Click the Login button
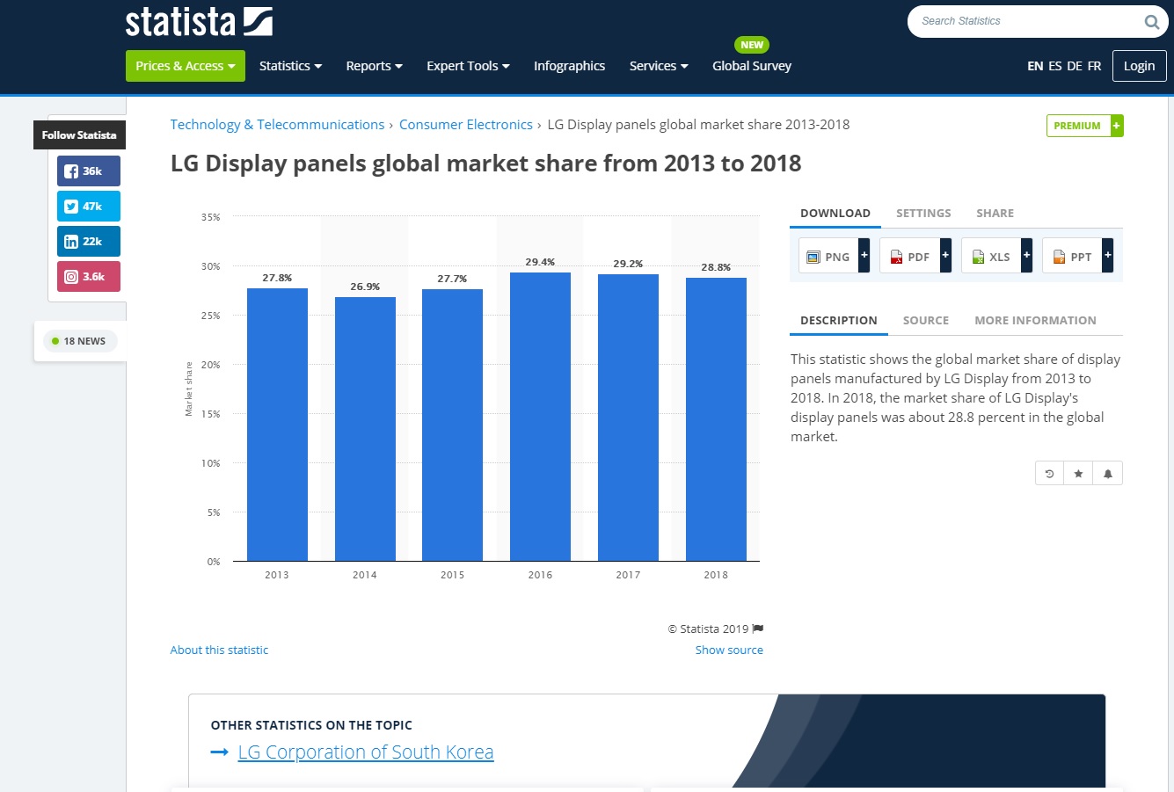This screenshot has width=1174, height=792. (x=1139, y=66)
